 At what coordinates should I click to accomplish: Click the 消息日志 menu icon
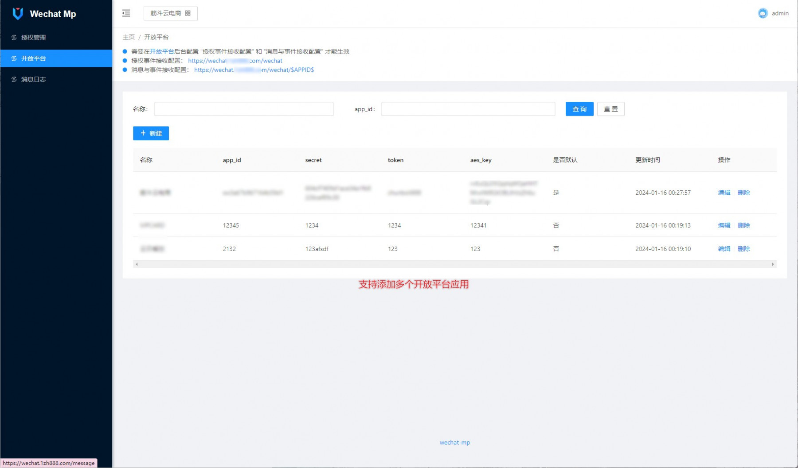pyautogui.click(x=14, y=79)
